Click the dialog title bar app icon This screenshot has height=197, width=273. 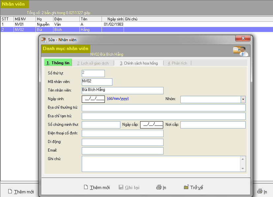(x=44, y=40)
